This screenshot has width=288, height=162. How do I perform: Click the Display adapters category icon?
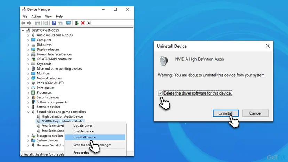(33, 50)
